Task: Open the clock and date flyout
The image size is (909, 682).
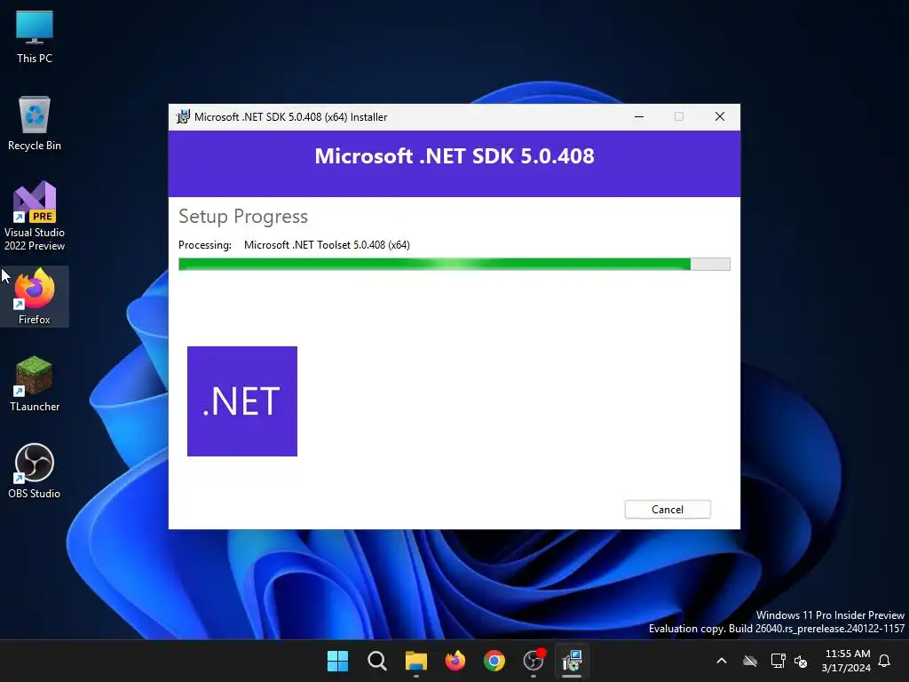Action: 846,661
